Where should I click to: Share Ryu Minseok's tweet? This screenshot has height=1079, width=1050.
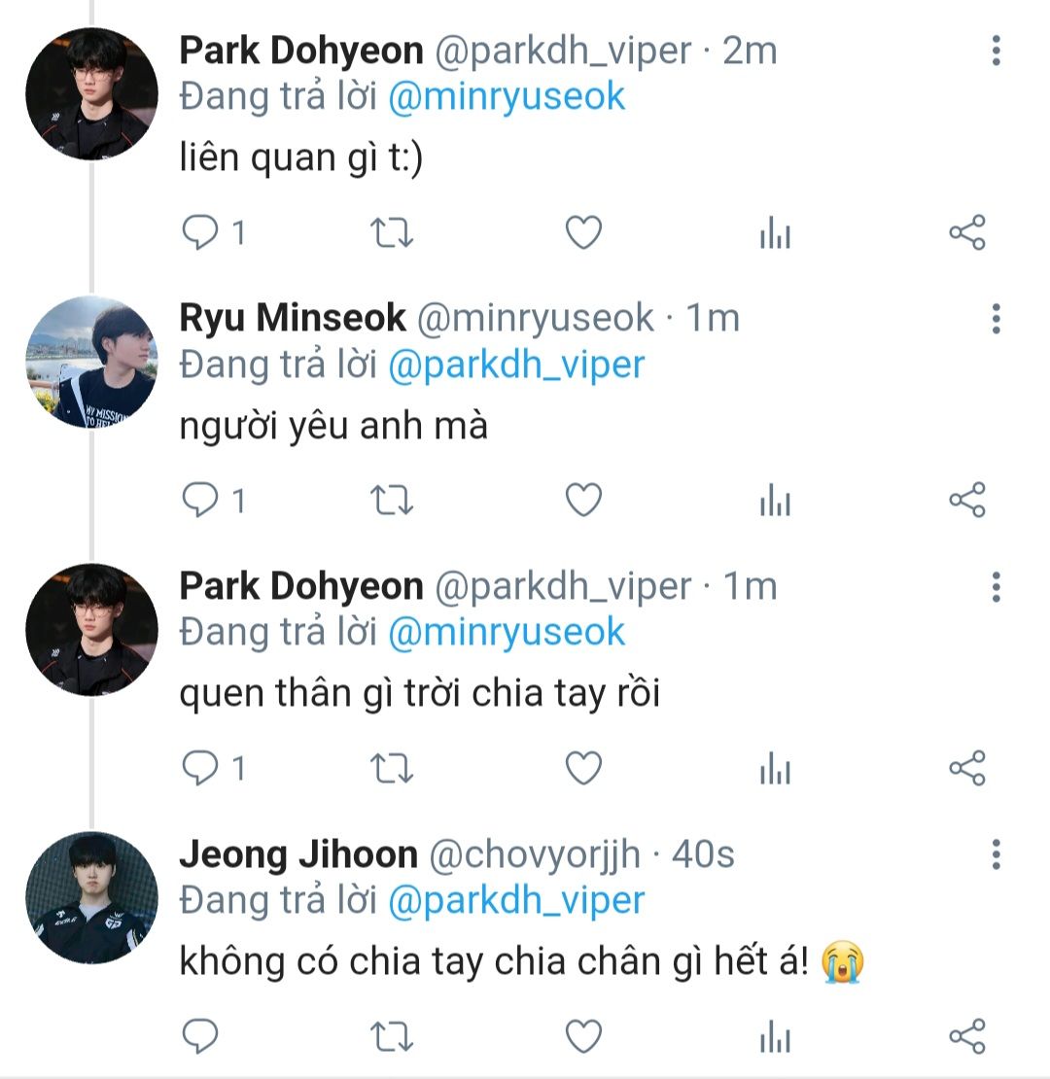point(966,501)
